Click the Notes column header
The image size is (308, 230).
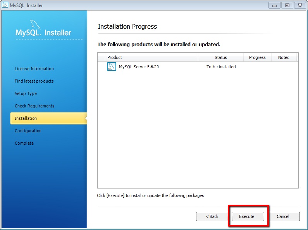pos(284,57)
